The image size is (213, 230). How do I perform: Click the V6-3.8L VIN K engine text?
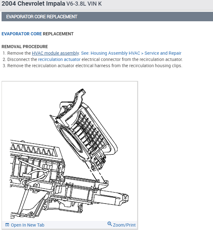(84, 4)
